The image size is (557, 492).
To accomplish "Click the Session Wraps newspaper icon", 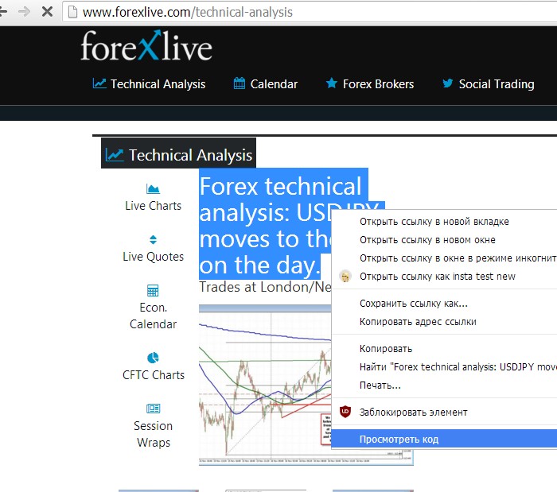I will [x=153, y=409].
